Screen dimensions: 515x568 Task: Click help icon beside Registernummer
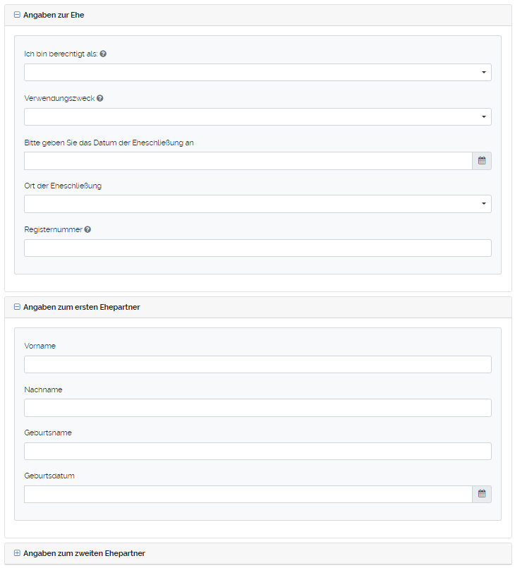tap(87, 229)
